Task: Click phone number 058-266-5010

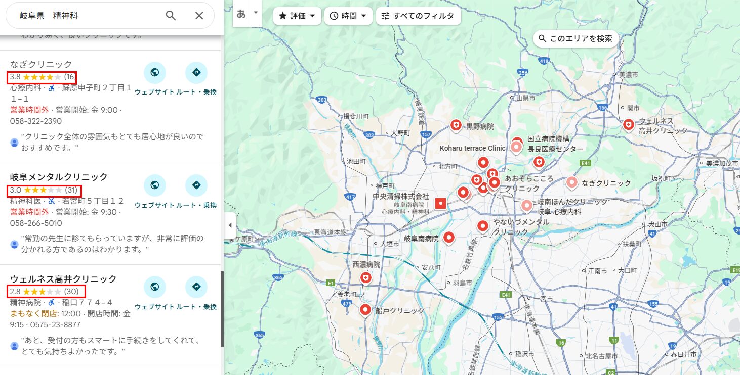Action: (x=36, y=223)
